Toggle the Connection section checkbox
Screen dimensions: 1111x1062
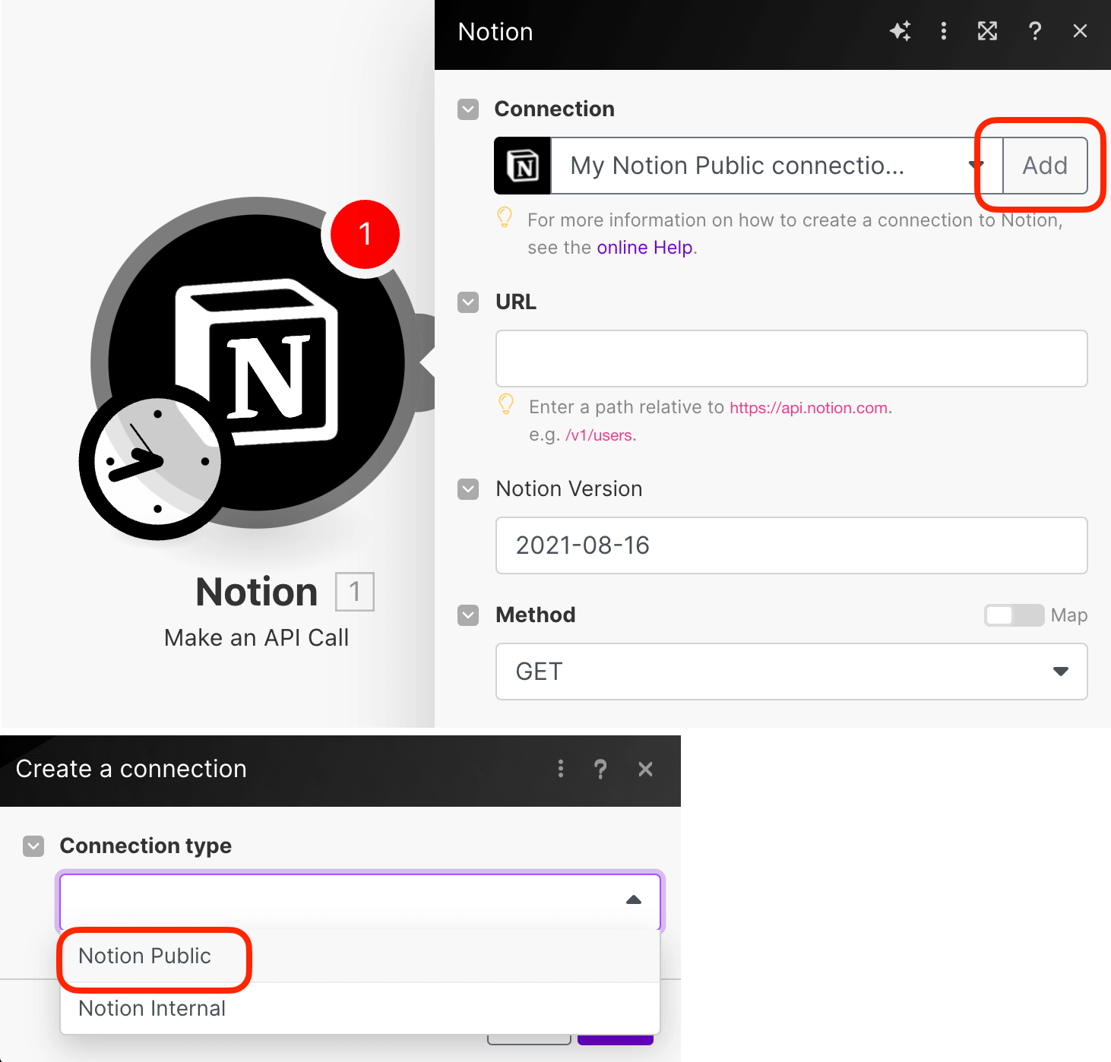tap(467, 109)
